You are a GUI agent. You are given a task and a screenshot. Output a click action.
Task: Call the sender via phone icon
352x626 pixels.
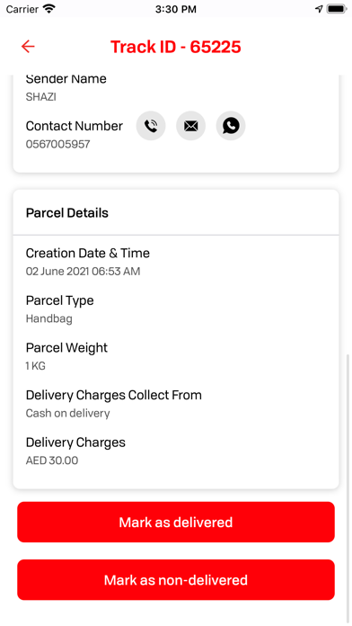coord(151,126)
